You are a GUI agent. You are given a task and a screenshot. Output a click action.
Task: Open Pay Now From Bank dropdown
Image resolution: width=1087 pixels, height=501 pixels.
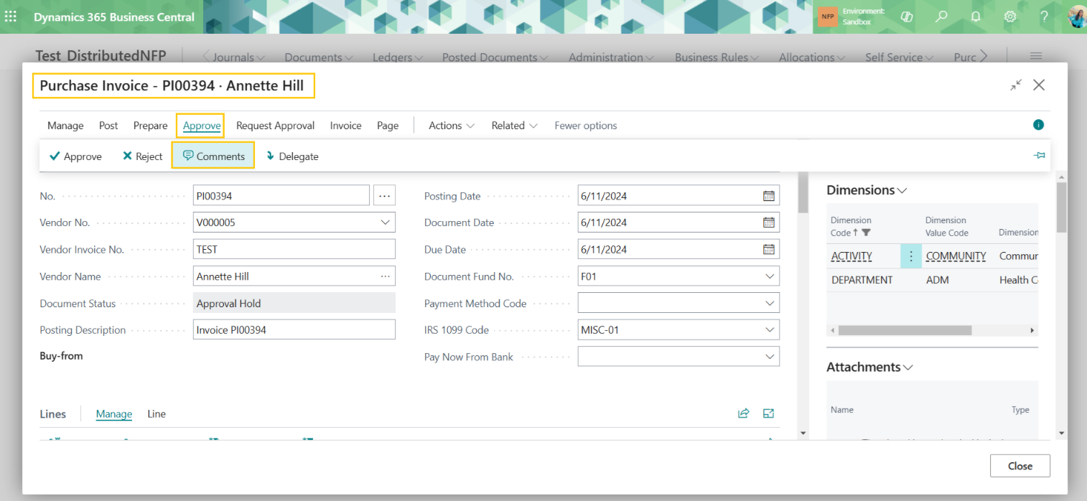(770, 357)
